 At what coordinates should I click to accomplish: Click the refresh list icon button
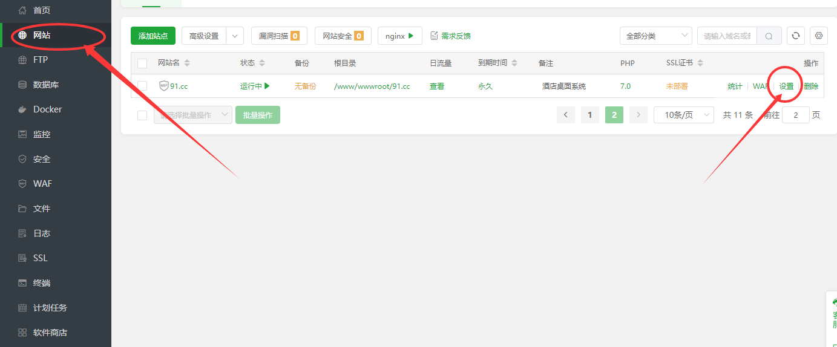coord(796,36)
